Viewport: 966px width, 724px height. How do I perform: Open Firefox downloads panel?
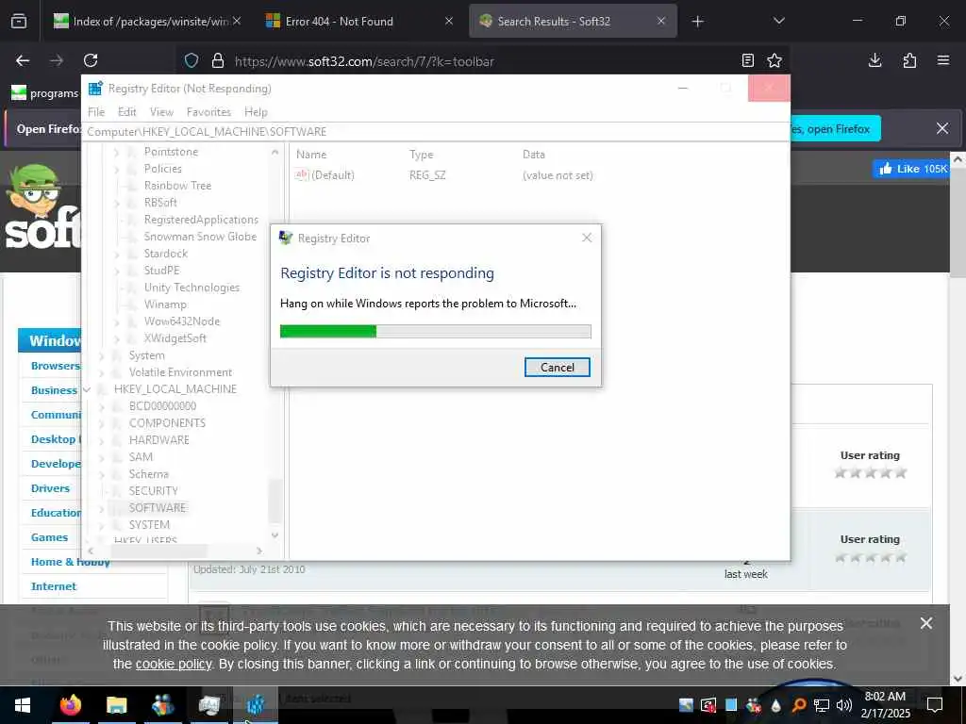click(874, 60)
